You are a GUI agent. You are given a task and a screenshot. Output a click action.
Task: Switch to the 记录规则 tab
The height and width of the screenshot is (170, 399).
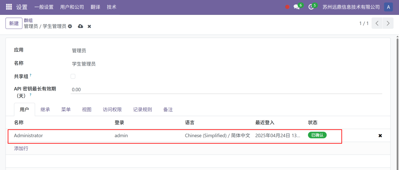pos(142,109)
